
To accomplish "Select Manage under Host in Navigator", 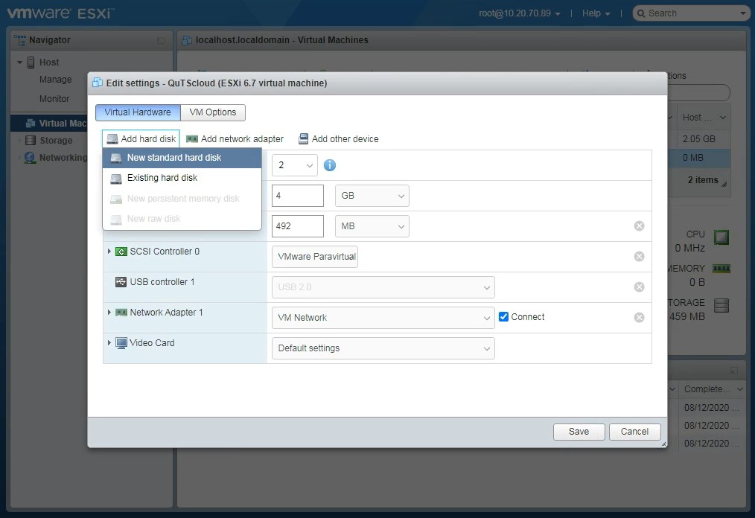I will tap(55, 80).
